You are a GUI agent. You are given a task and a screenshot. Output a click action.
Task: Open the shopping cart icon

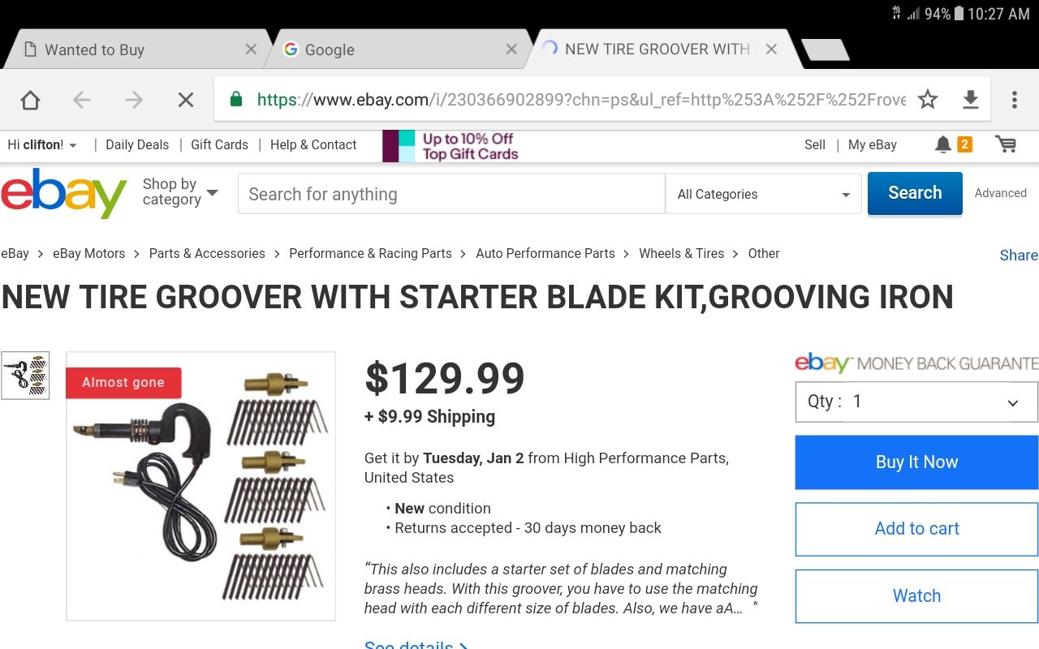pyautogui.click(x=1006, y=144)
